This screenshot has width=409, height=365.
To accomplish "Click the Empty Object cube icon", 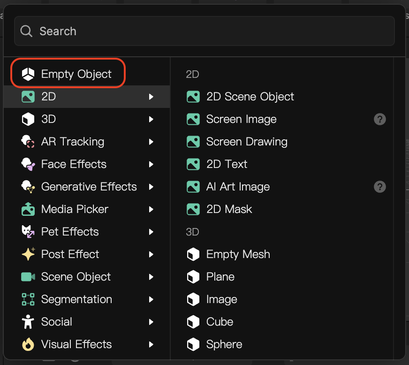I will click(28, 74).
